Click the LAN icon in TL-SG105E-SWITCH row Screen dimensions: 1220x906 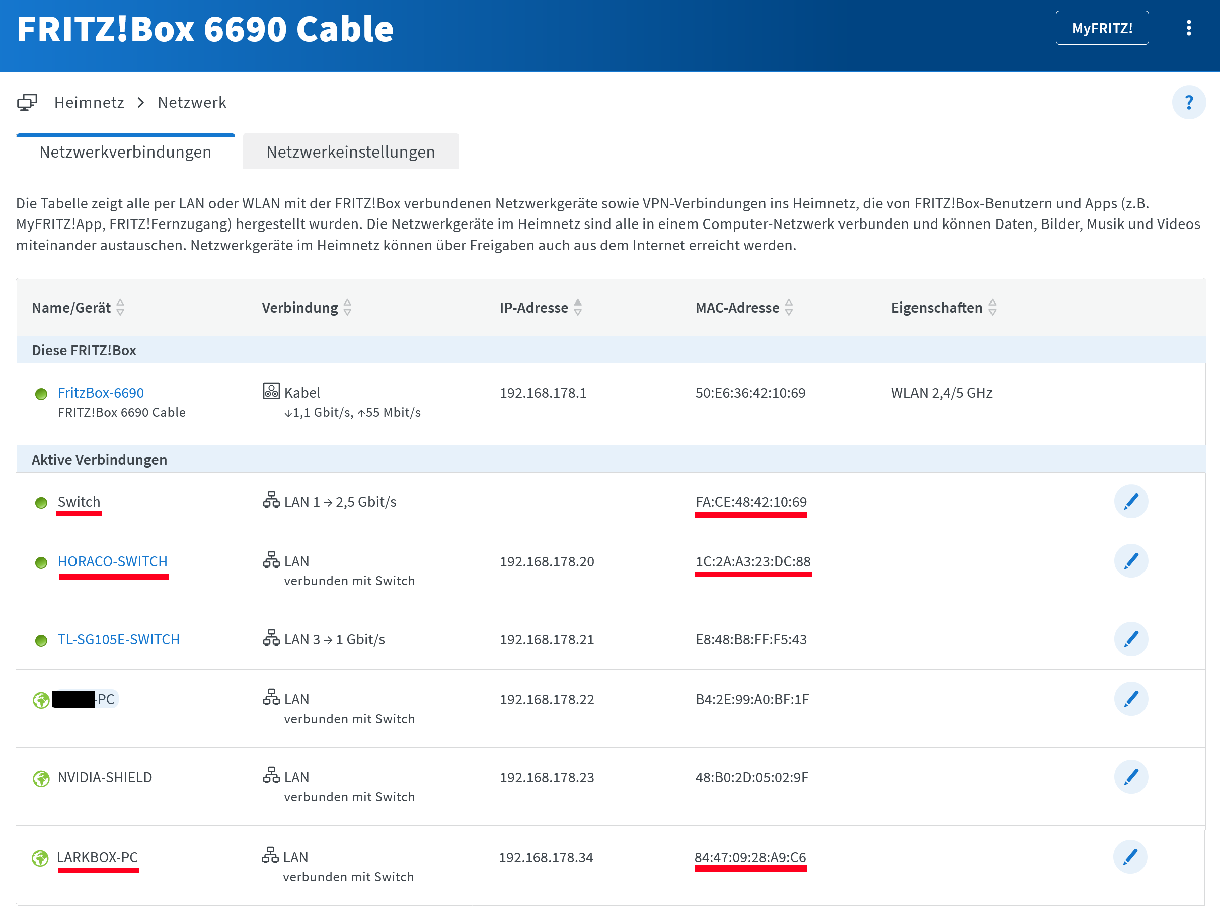tap(271, 638)
